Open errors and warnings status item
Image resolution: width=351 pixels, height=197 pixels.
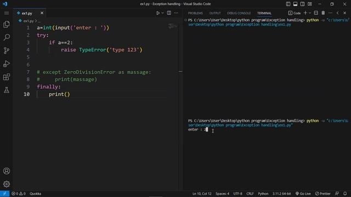click(x=19, y=194)
